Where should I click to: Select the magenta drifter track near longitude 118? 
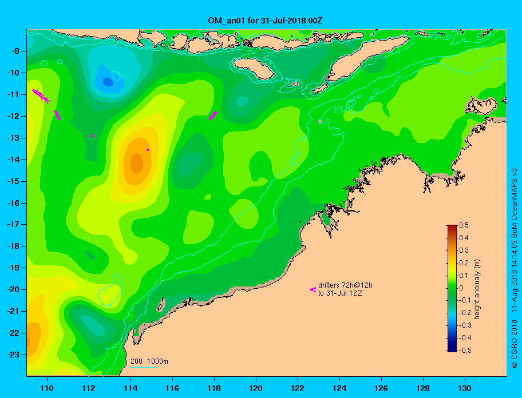click(x=213, y=116)
